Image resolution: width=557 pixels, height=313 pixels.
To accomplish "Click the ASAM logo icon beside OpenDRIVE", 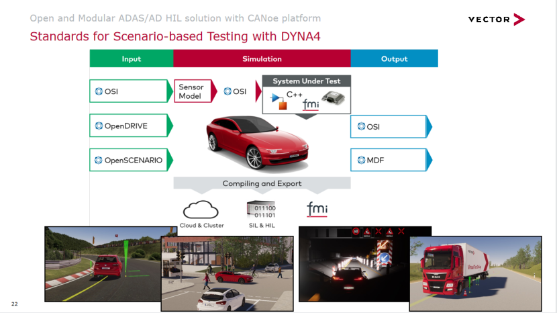I will (x=99, y=126).
